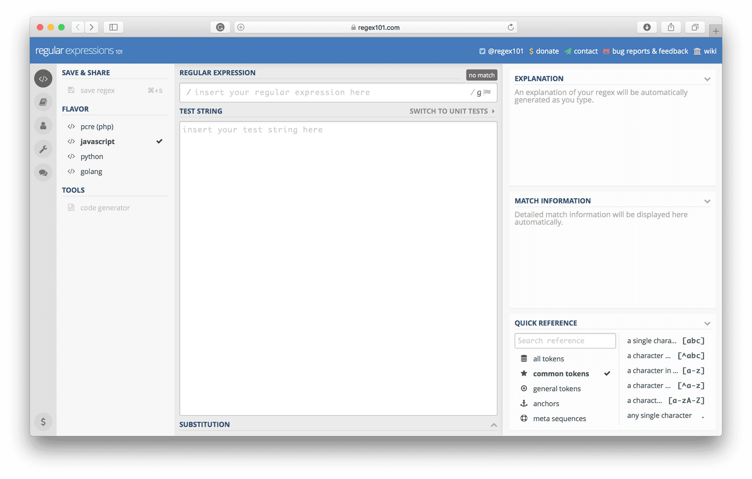Select the pcre (php) flavor
The height and width of the screenshot is (479, 752).
(x=97, y=126)
